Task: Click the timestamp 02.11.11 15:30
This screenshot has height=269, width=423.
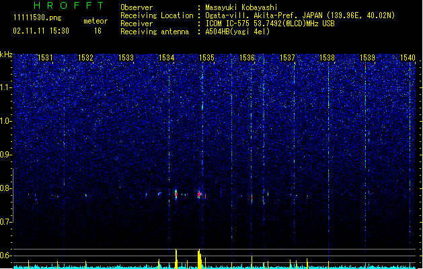Action: [41, 31]
